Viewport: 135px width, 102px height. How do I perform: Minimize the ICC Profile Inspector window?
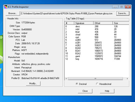pos(115,7)
